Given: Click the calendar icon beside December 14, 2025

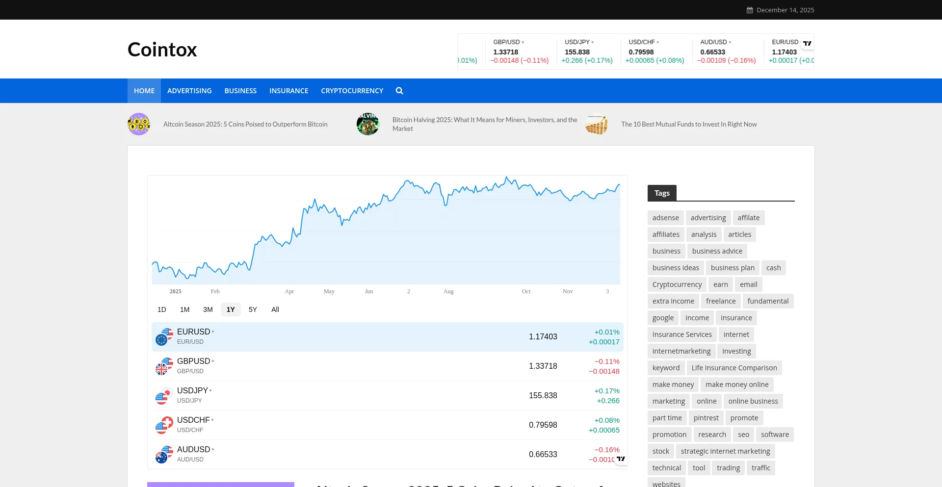Looking at the screenshot, I should 749,9.
